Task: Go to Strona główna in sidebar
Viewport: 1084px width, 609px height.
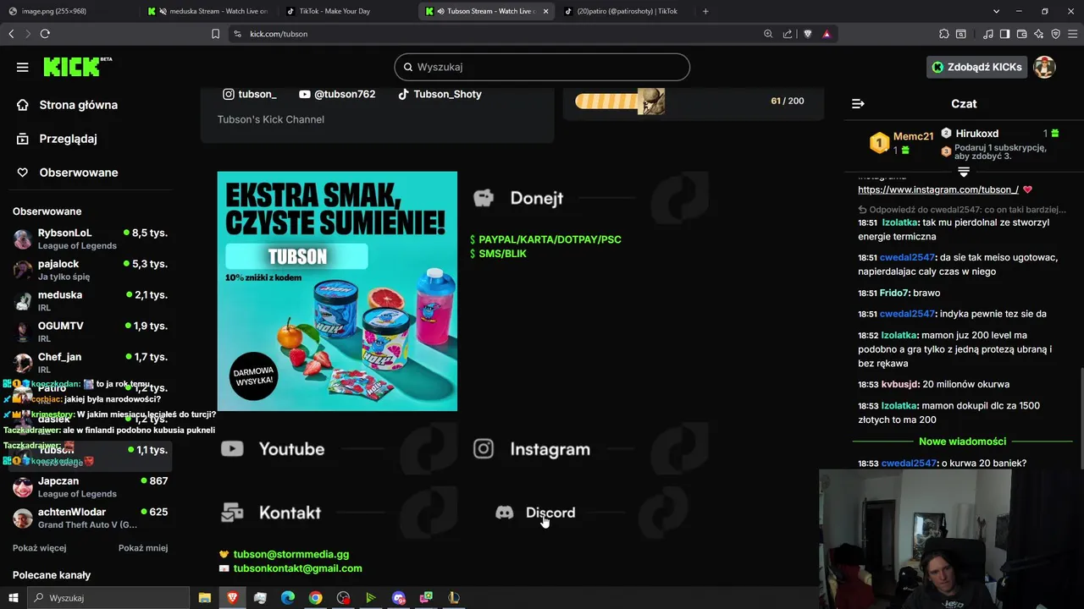Action: coord(78,105)
